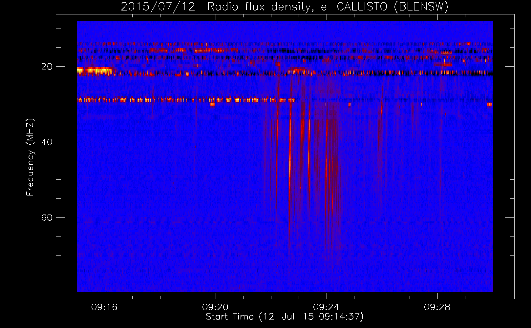The height and width of the screenshot is (328, 531).
Task: Click the 'Frequency (MHZ)' axis label
Action: pos(30,157)
